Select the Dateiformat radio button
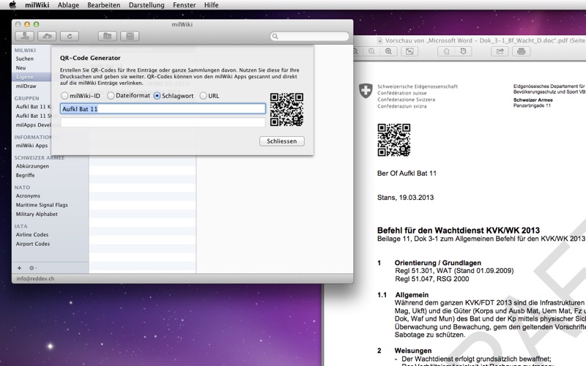 tap(111, 96)
